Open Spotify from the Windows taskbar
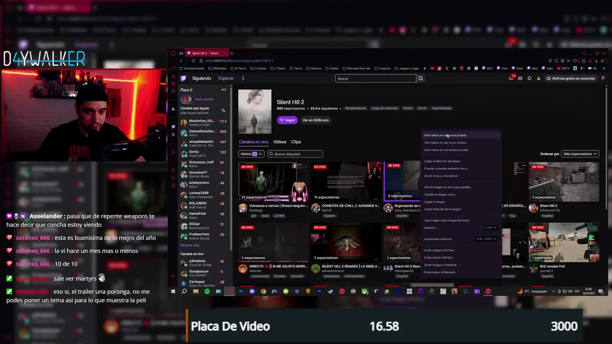The width and height of the screenshot is (612, 344). [207, 291]
